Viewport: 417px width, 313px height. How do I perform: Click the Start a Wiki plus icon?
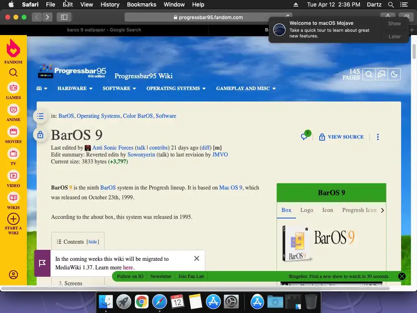point(13,219)
